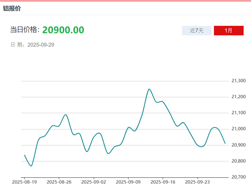Click the 2025-08-19 x-axis label
The image size is (251, 185).
(24, 182)
